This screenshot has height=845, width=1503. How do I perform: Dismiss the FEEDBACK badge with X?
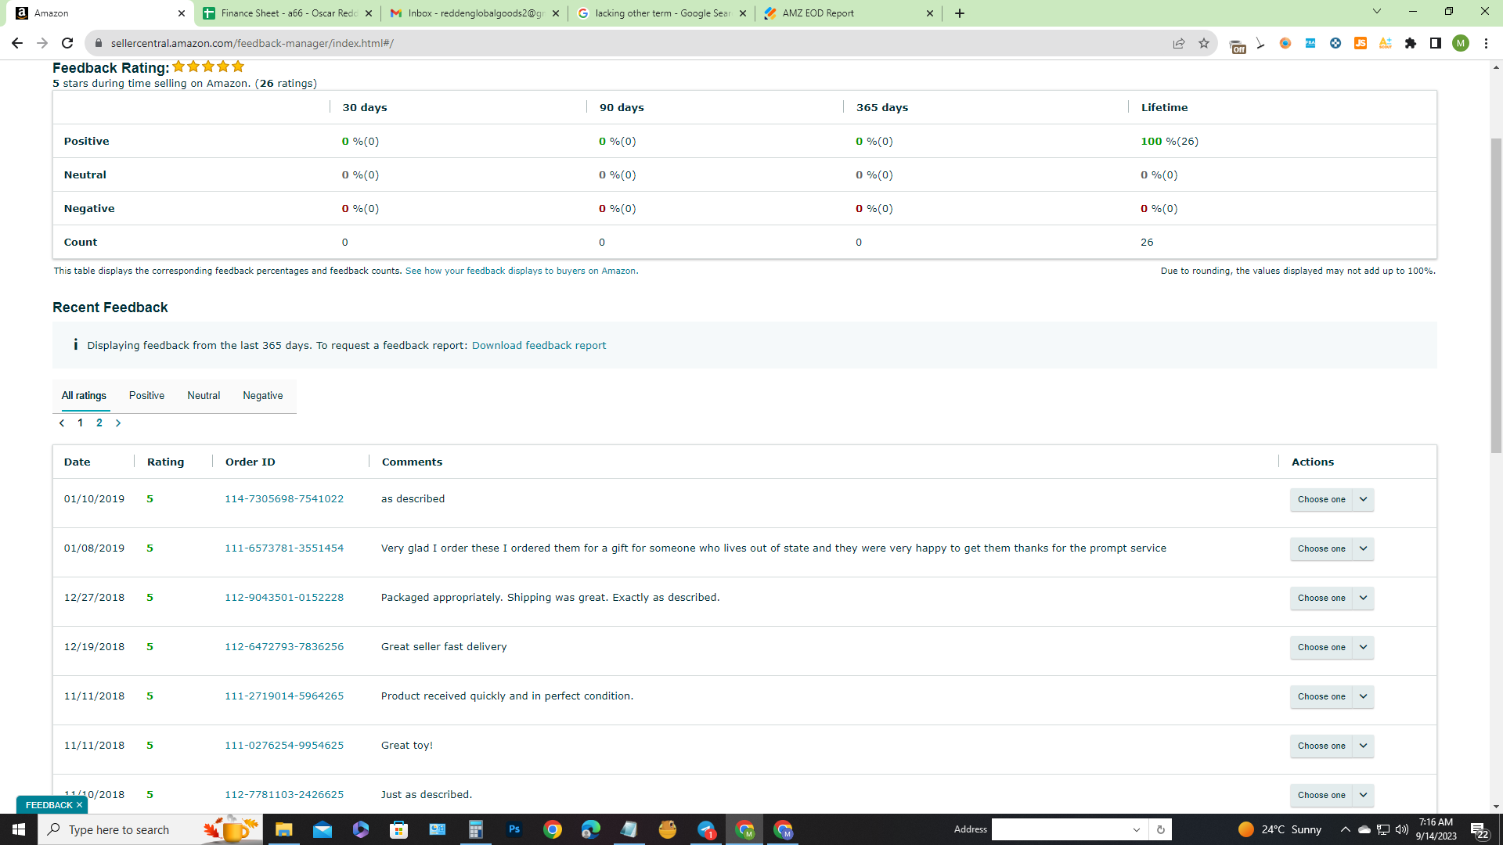(79, 805)
